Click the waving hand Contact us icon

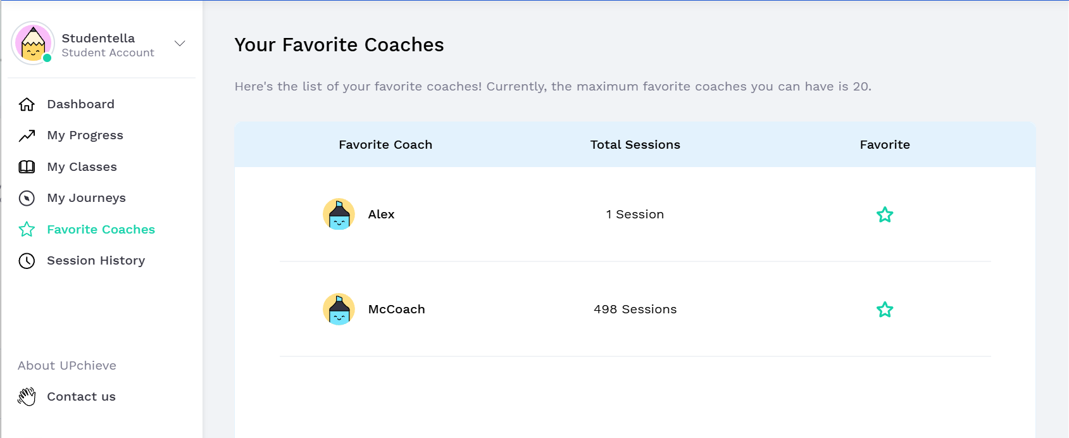pos(27,397)
